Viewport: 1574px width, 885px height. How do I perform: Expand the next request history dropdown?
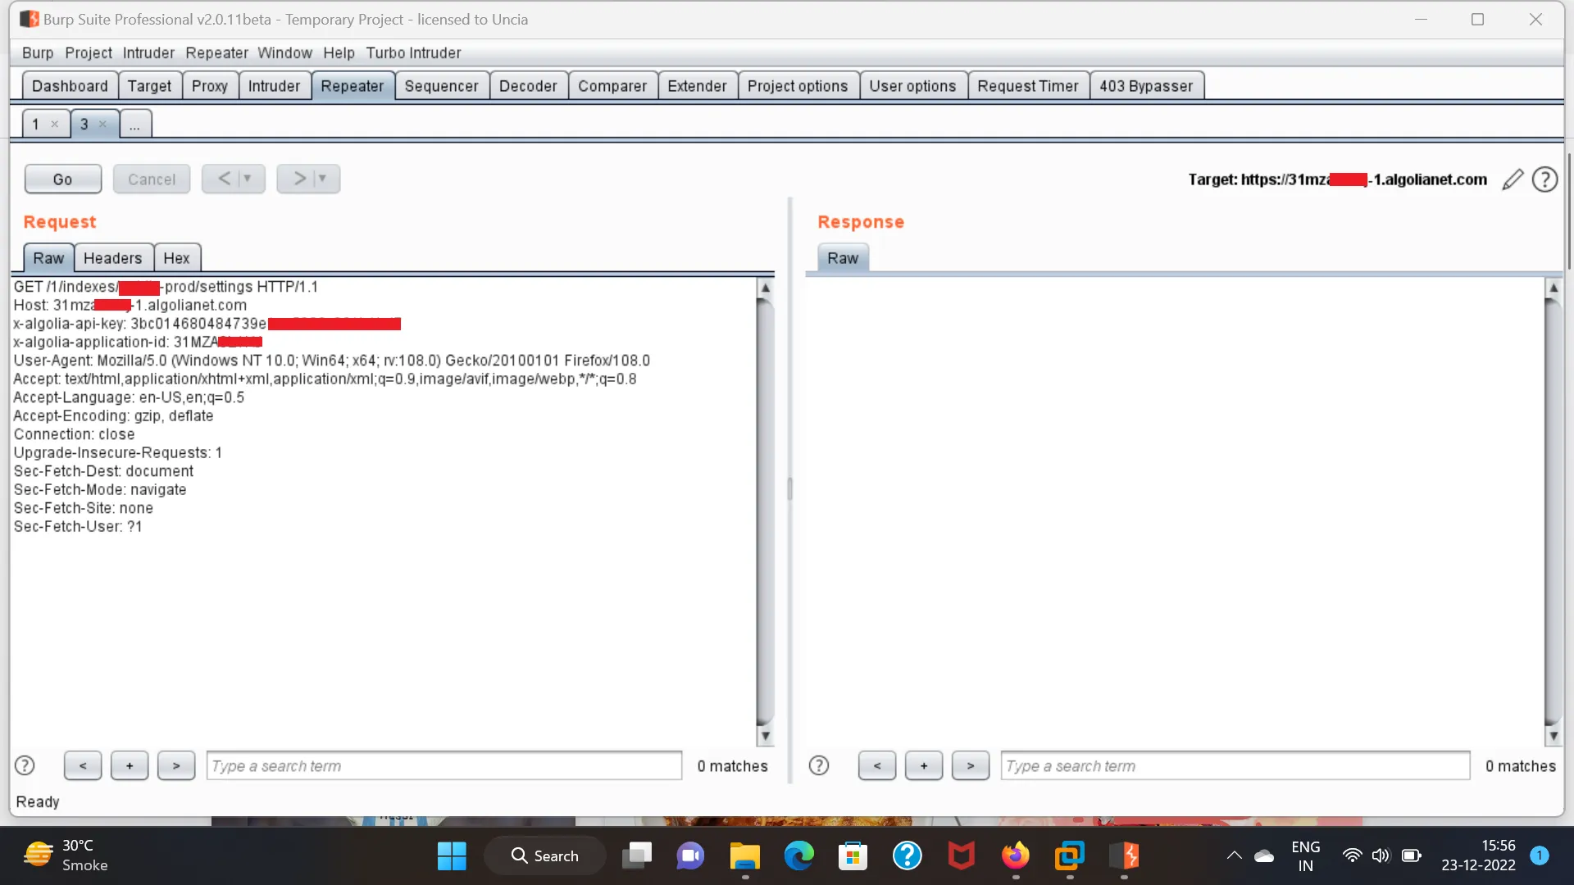tap(322, 179)
